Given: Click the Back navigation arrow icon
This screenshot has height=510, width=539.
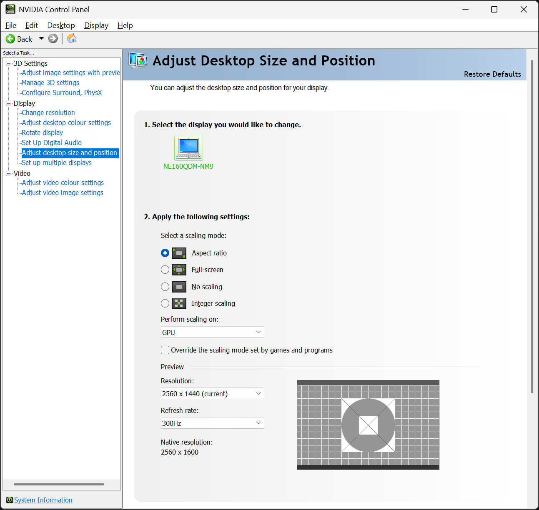Looking at the screenshot, I should 10,39.
